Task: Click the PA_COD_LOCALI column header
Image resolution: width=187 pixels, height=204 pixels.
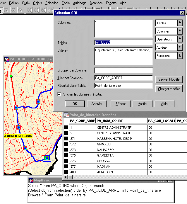Action: click(x=162, y=121)
